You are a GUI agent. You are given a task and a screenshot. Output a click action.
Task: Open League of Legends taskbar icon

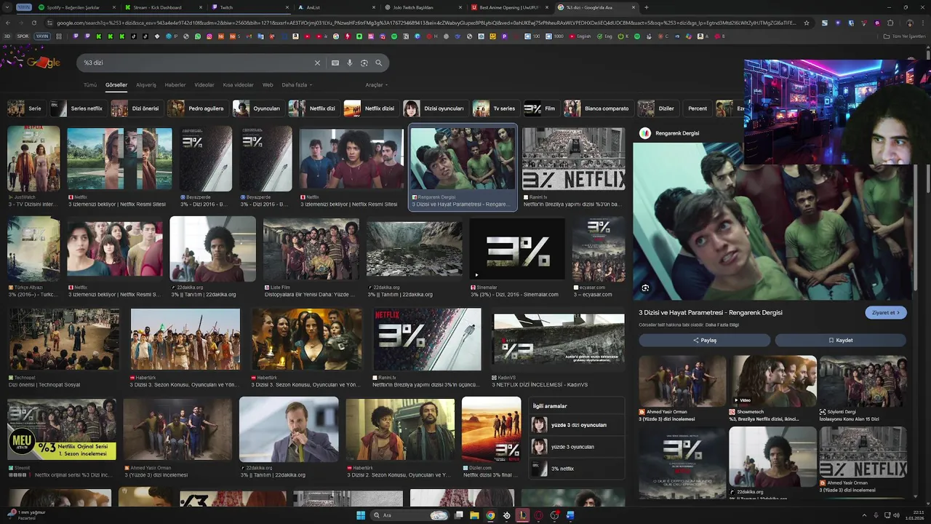click(522, 515)
